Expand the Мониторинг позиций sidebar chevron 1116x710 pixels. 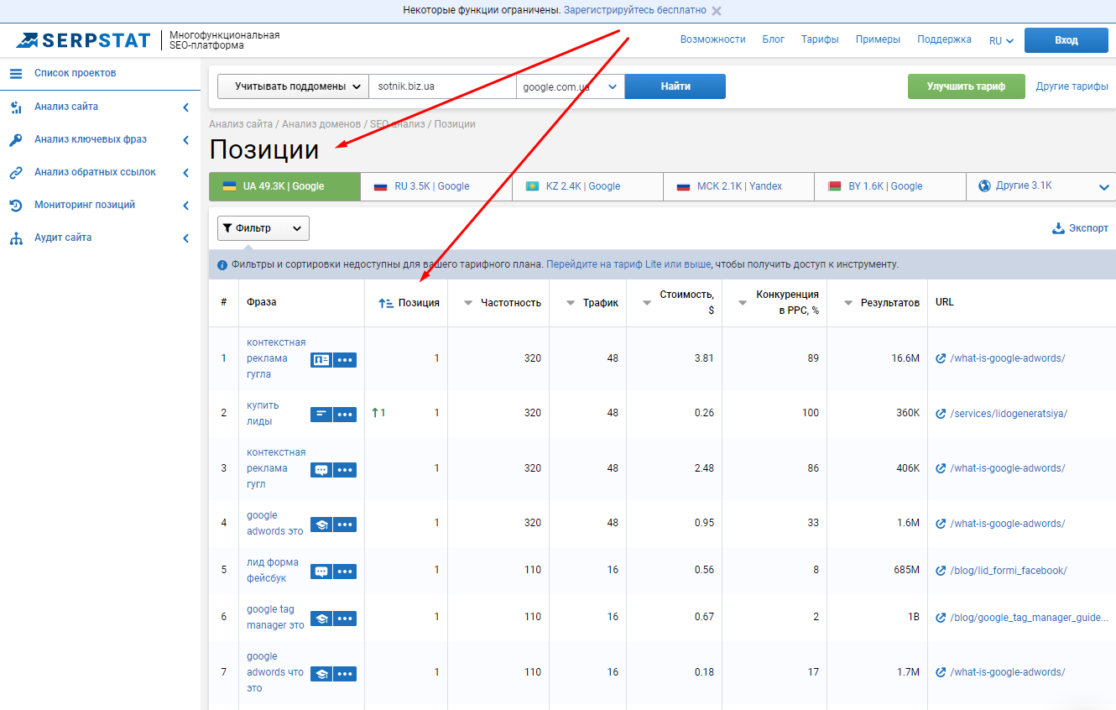185,206
